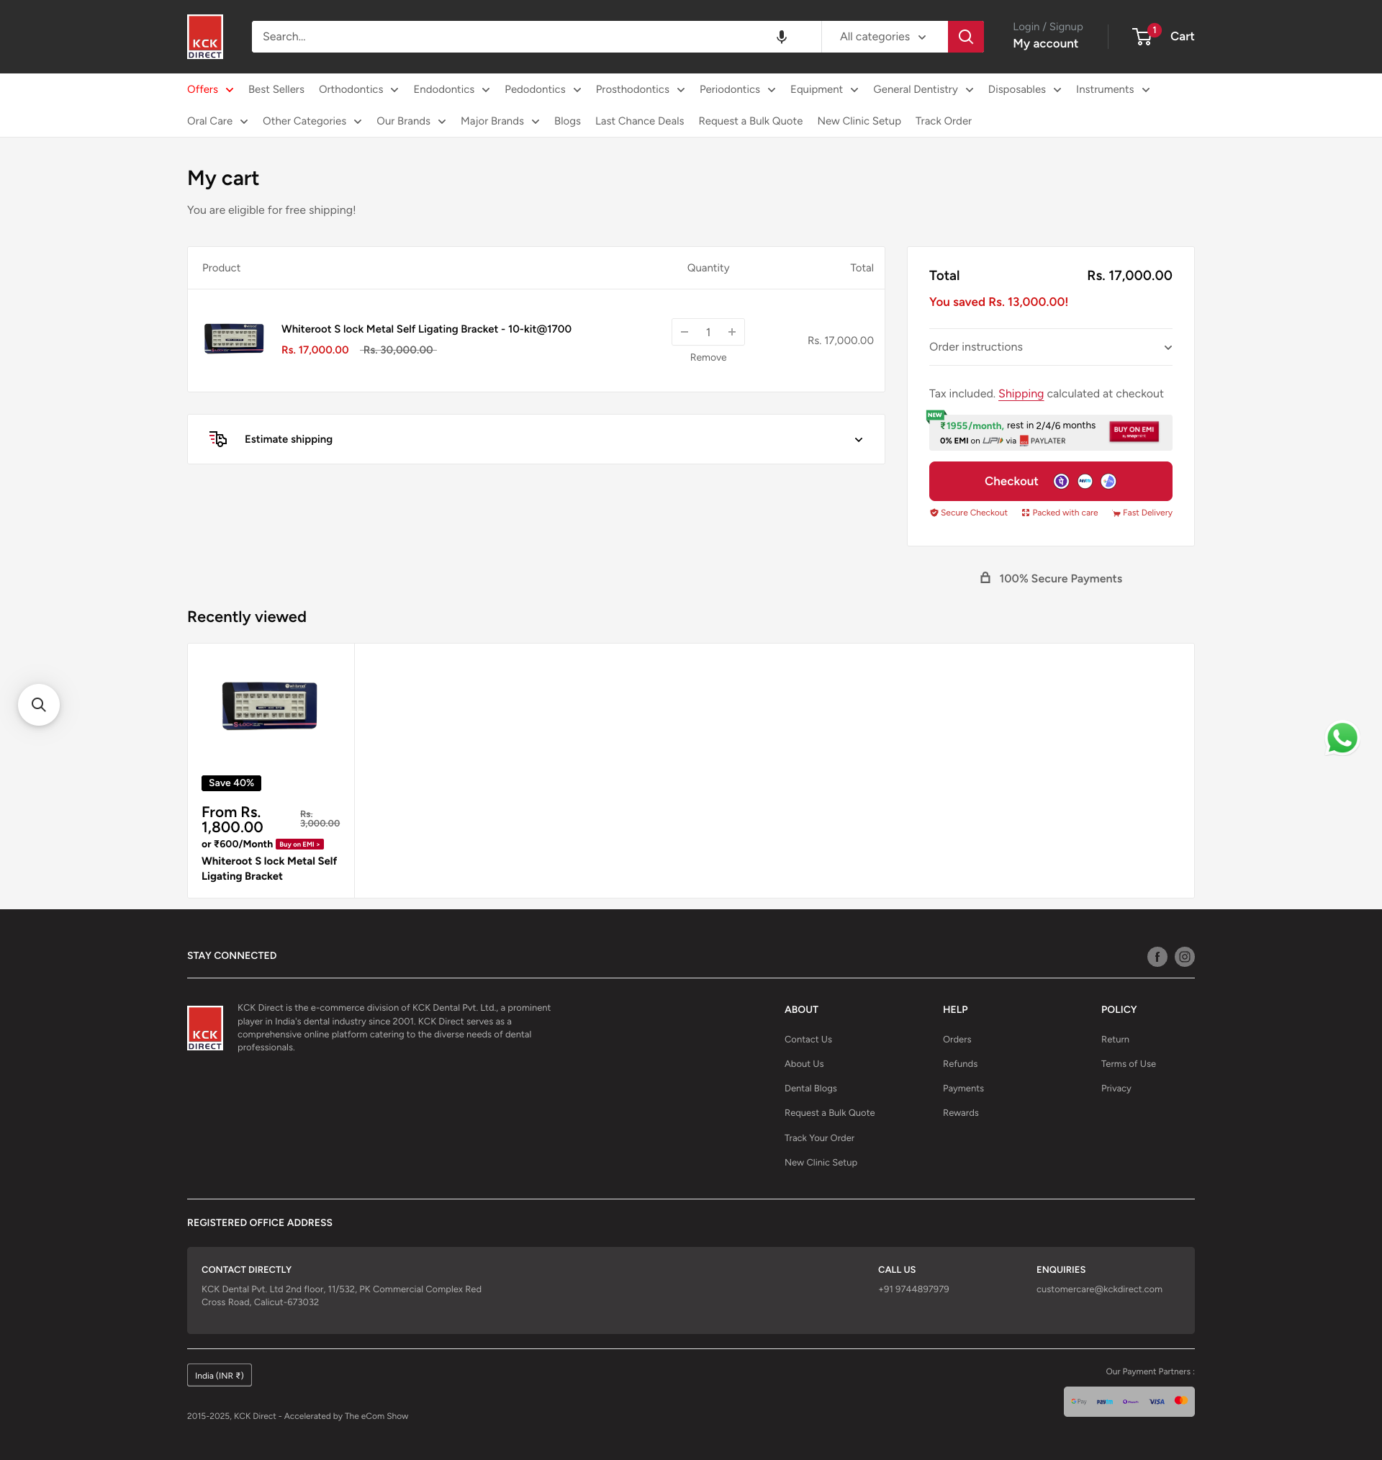Viewport: 1382px width, 1460px height.
Task: Open WhatsApp chat icon
Action: (x=1342, y=738)
